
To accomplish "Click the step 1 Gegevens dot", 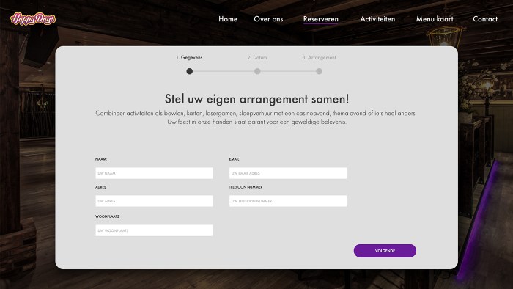I will [x=189, y=71].
